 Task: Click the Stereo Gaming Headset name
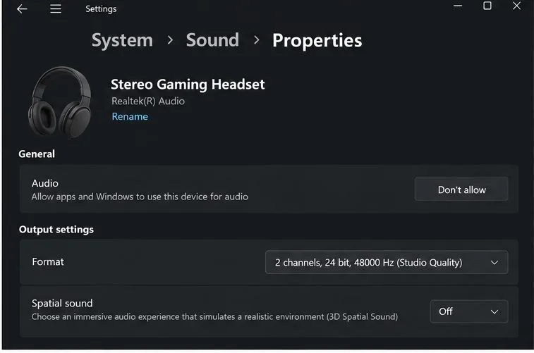coord(188,85)
